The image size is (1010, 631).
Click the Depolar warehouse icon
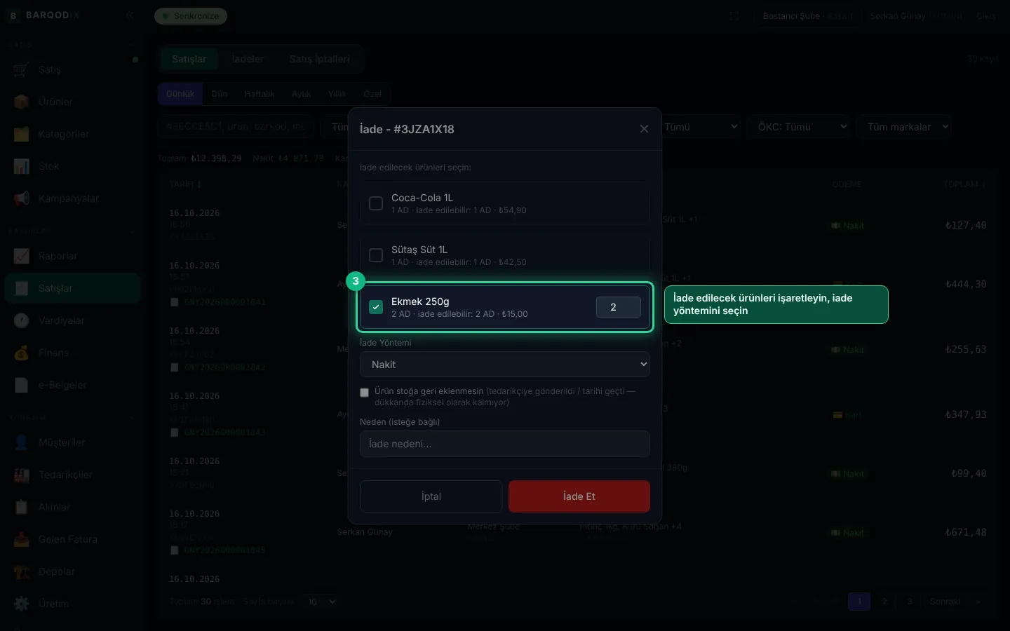pyautogui.click(x=22, y=571)
